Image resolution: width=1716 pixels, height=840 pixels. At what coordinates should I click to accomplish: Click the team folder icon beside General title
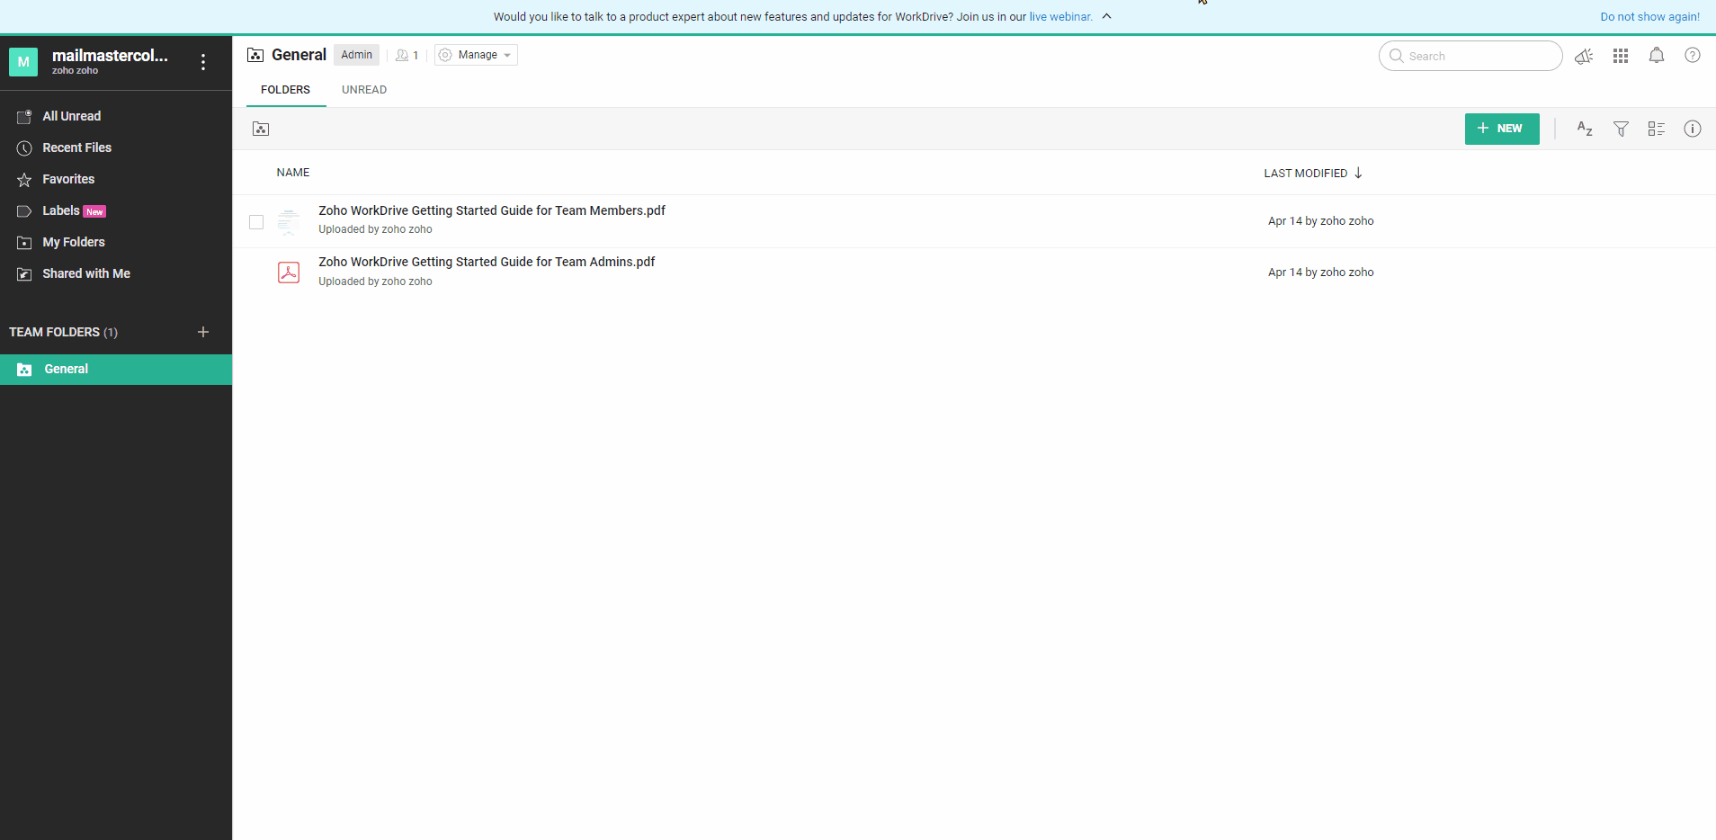(x=255, y=55)
